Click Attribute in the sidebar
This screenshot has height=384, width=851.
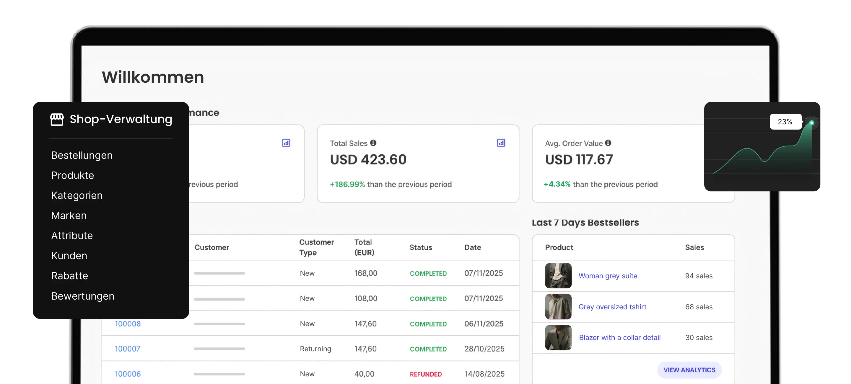point(72,236)
